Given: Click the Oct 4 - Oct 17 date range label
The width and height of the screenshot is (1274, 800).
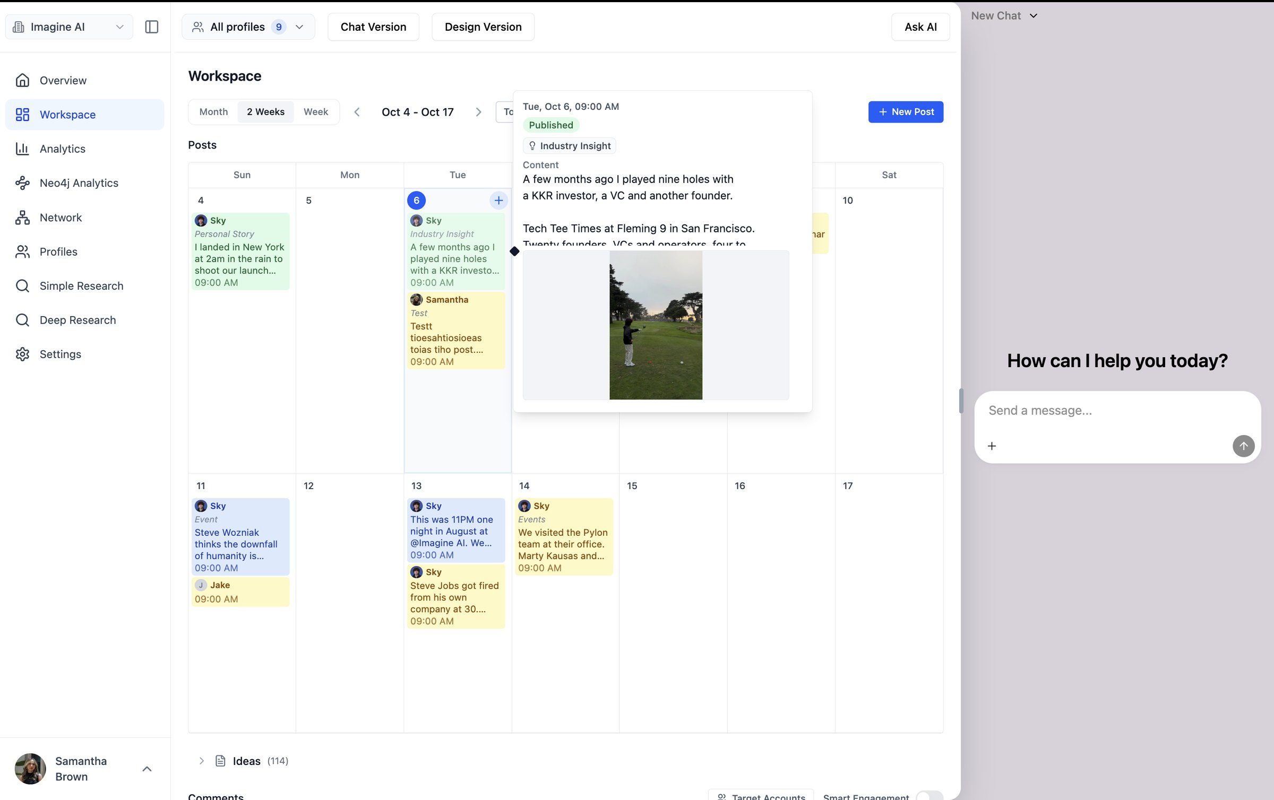Looking at the screenshot, I should [418, 112].
